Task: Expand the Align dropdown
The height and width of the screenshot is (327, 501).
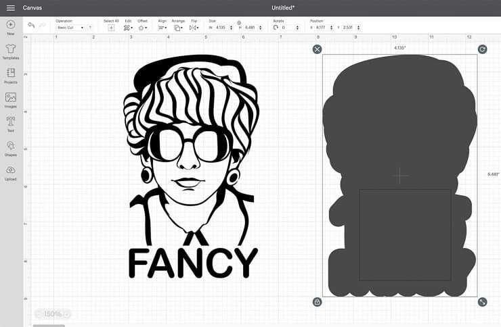Action: pos(162,28)
